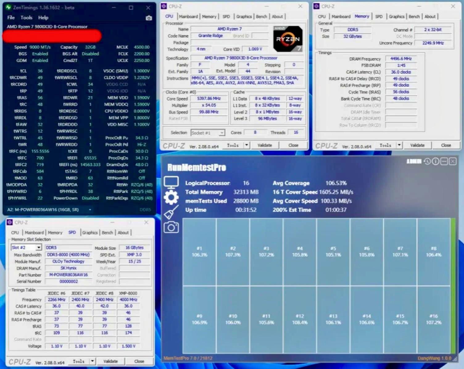Viewport: 464px width, 369px height.
Task: Click Validate in the CPU-Z Memory window
Action: click(x=417, y=145)
